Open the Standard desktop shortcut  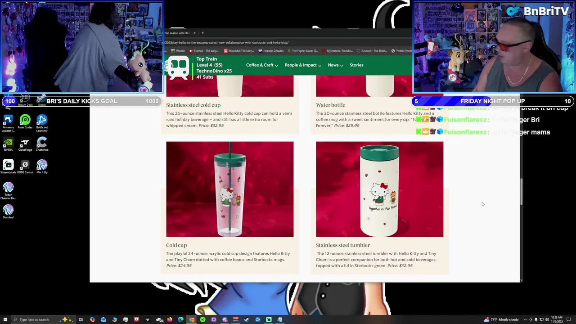pos(8,212)
